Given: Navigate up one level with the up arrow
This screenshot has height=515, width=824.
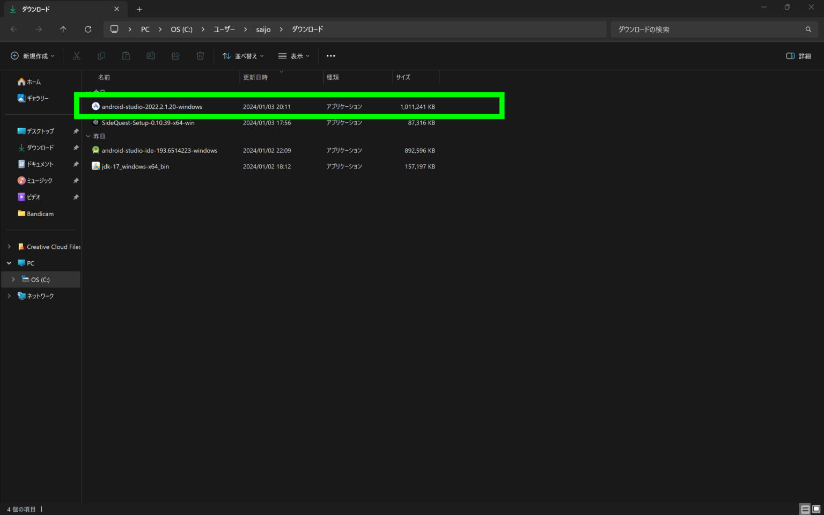Looking at the screenshot, I should click(63, 29).
